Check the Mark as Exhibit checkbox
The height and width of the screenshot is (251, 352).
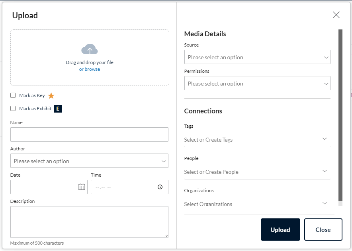pyautogui.click(x=13, y=109)
